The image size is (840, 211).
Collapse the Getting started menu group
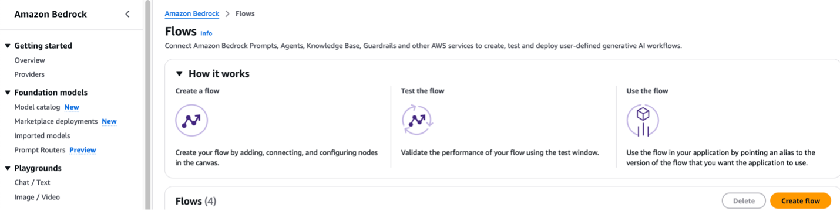tap(8, 46)
